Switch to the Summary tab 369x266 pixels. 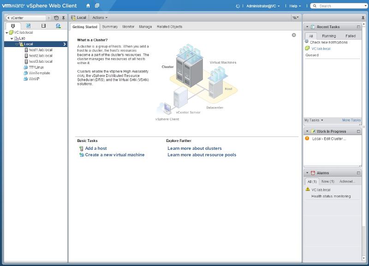coord(110,27)
